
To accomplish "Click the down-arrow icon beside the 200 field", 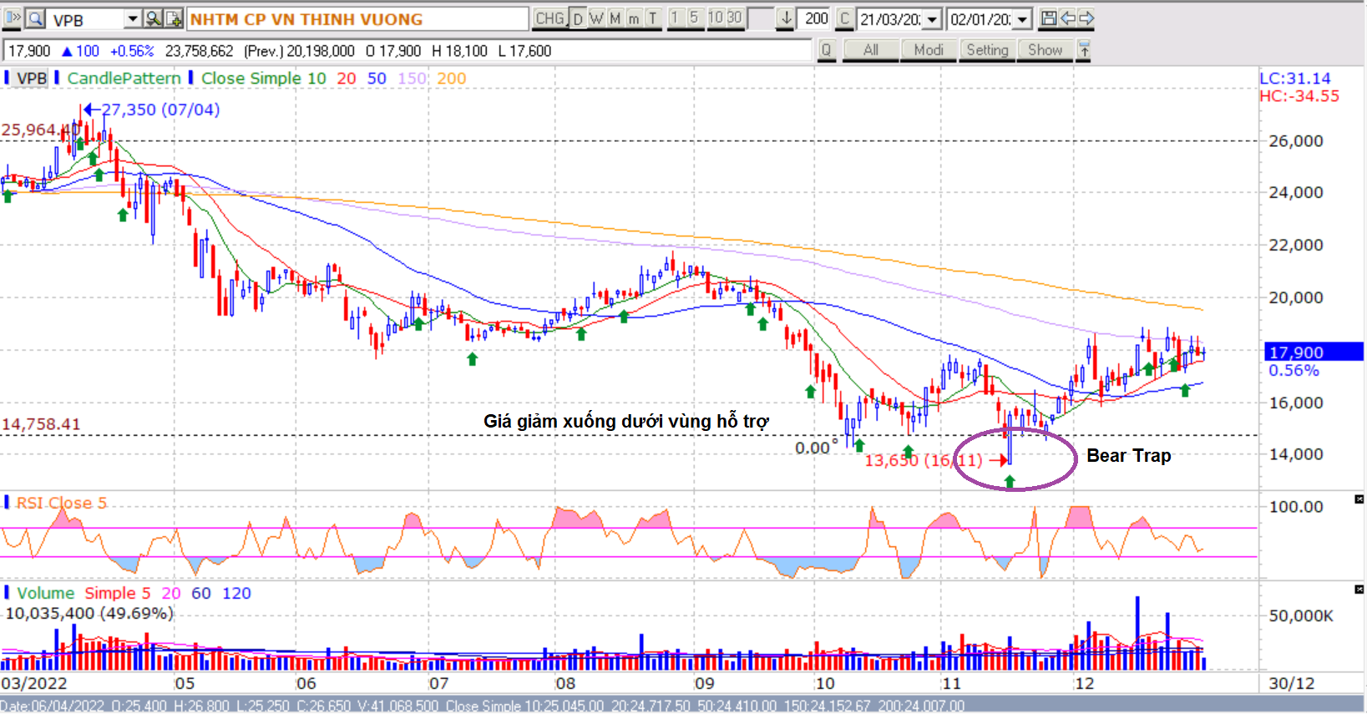I will coord(786,18).
